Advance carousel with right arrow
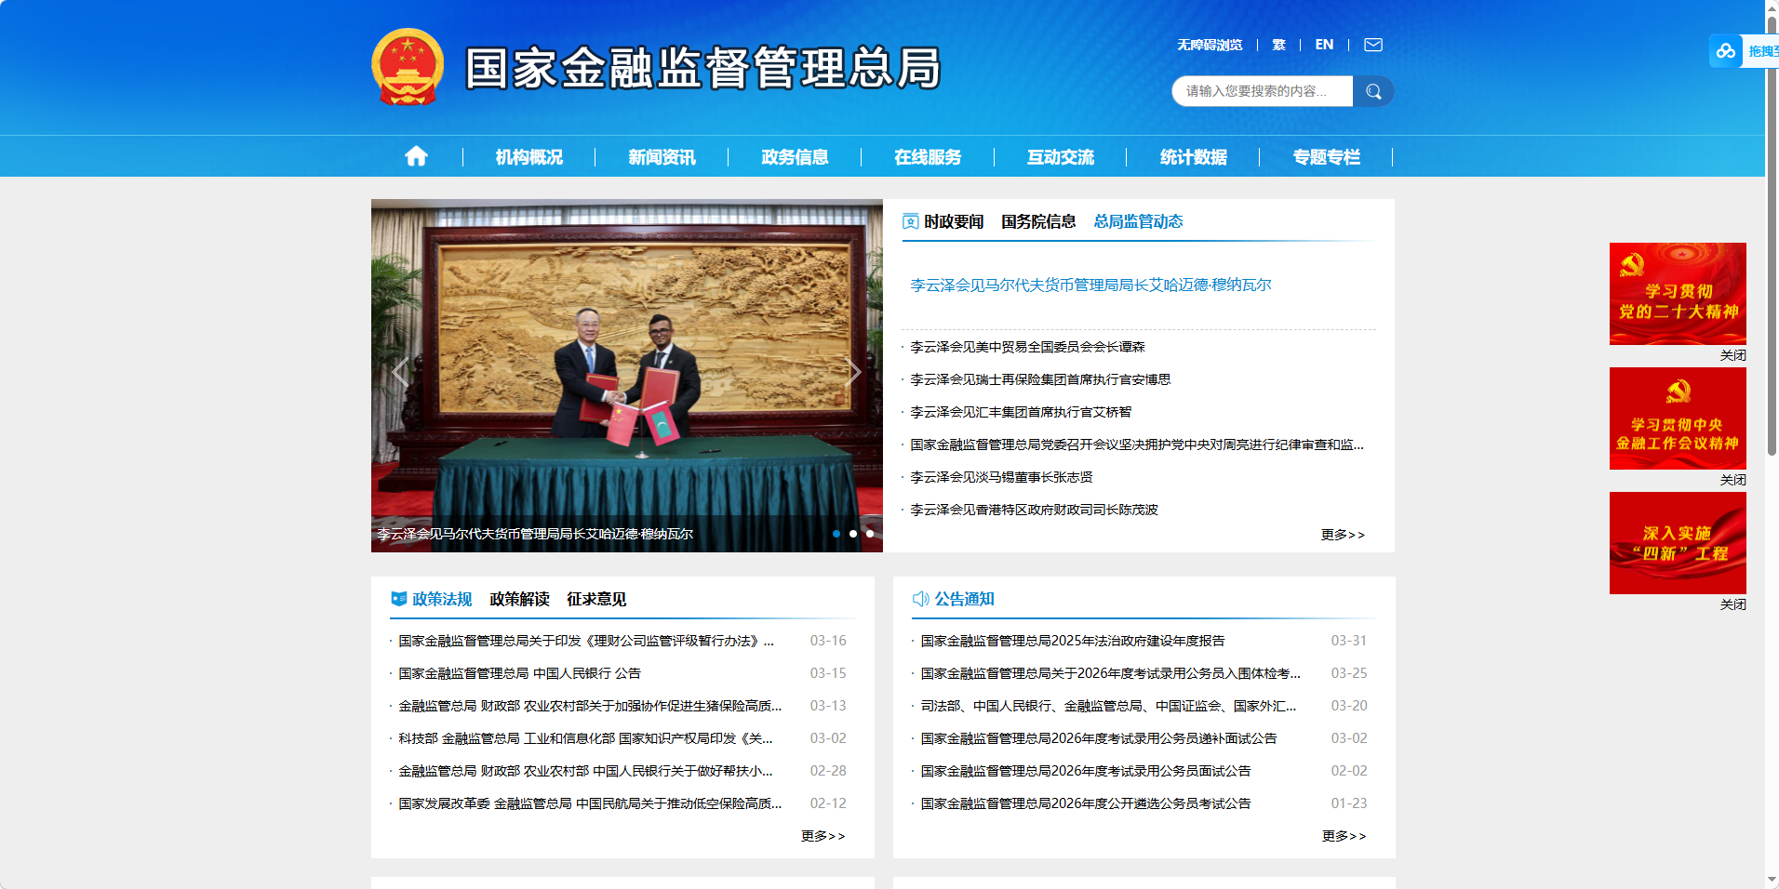The image size is (1779, 889). (x=852, y=372)
